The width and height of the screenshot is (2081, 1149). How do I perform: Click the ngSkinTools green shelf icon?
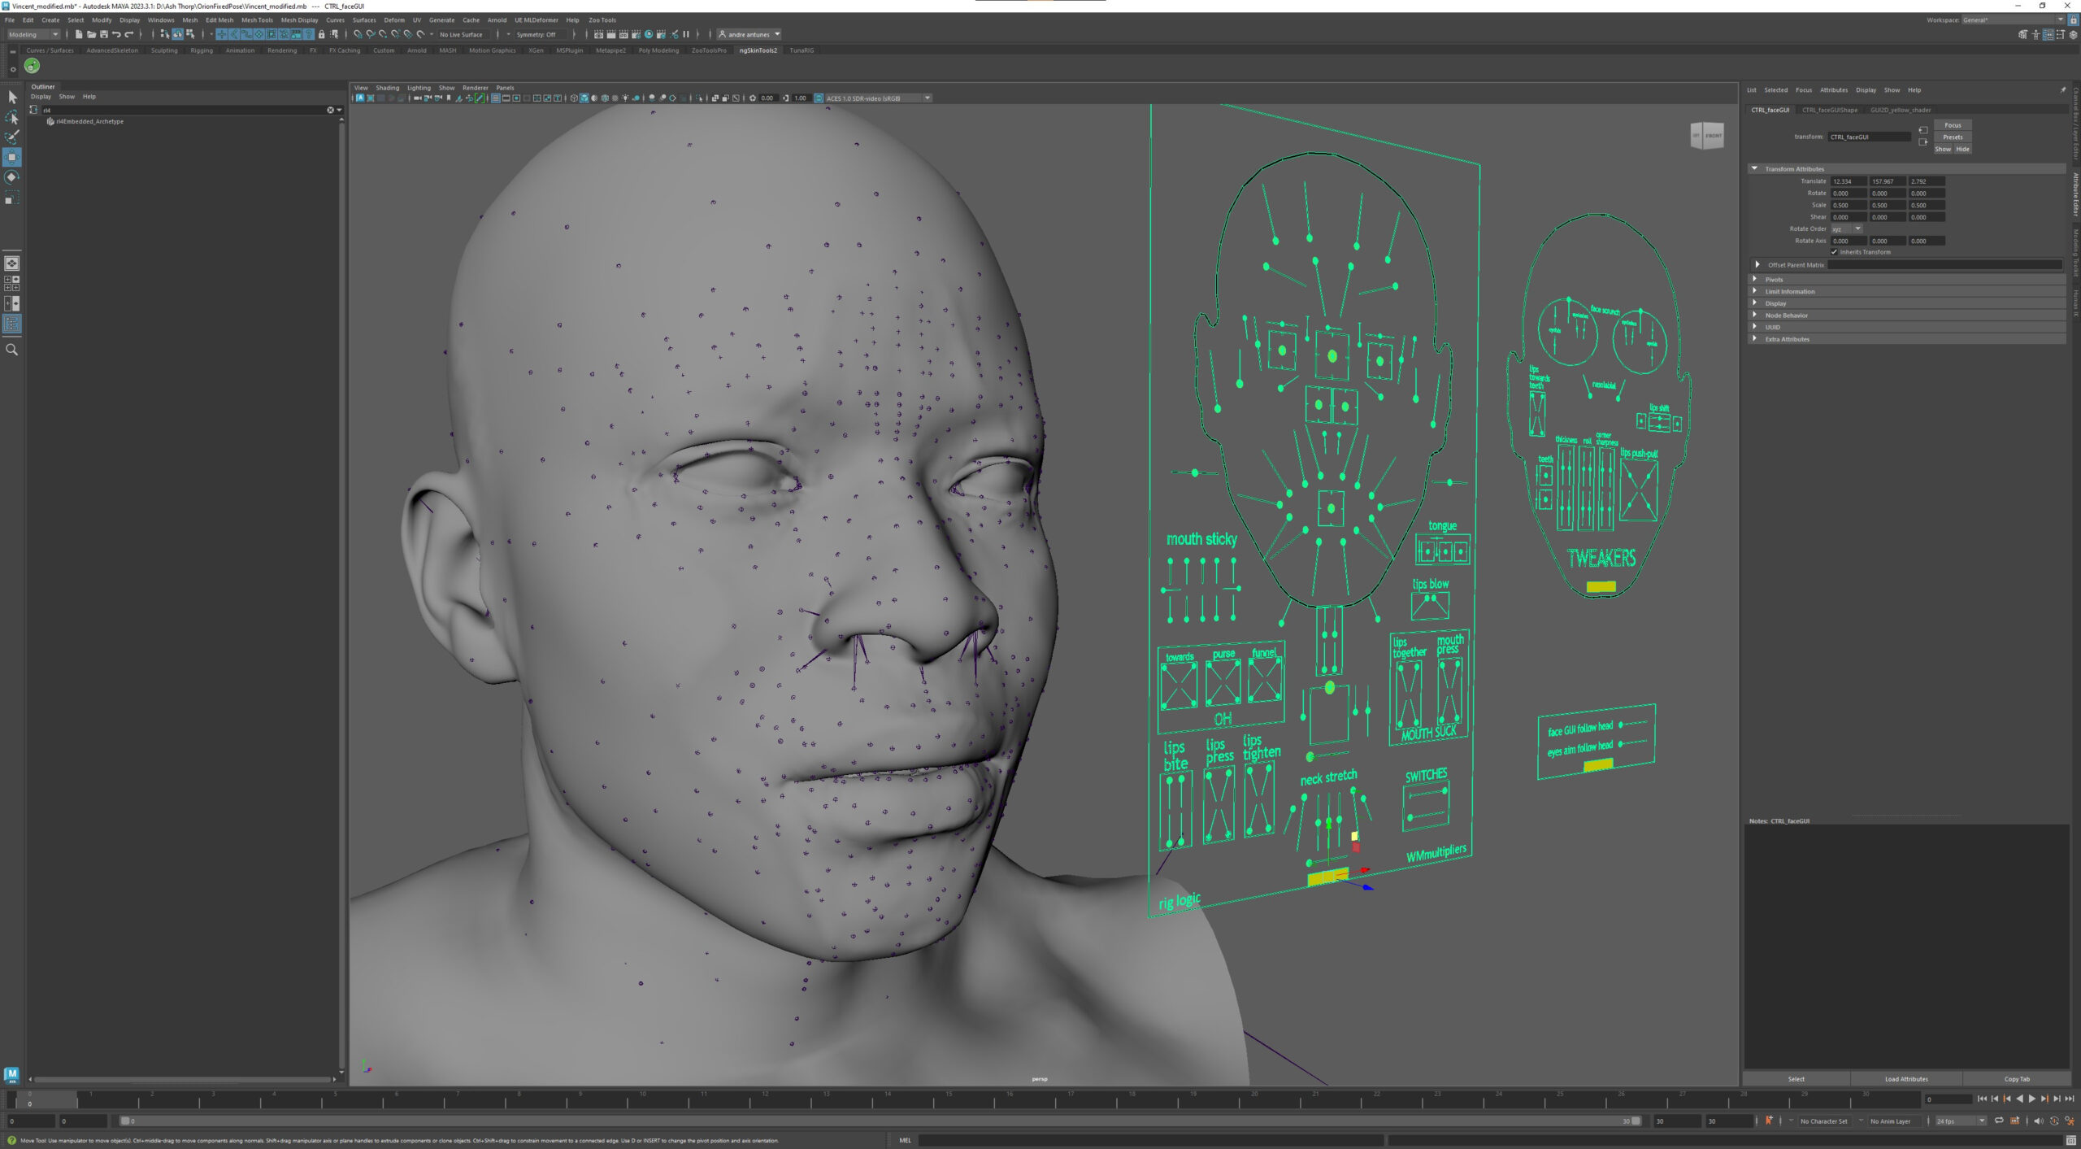[x=32, y=66]
